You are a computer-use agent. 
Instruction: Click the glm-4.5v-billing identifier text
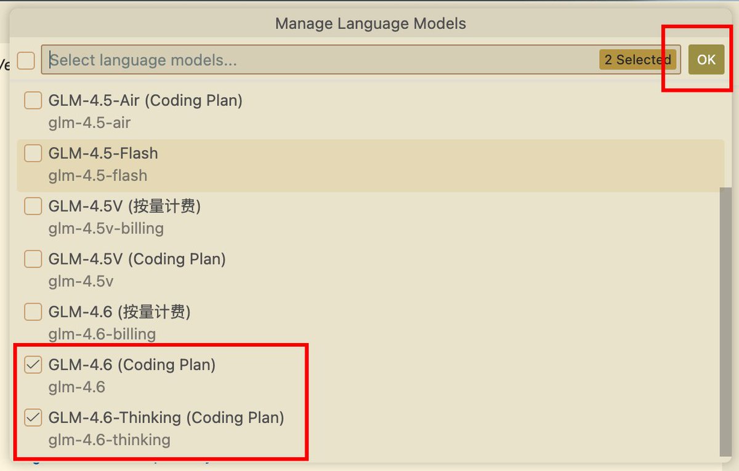pyautogui.click(x=106, y=228)
